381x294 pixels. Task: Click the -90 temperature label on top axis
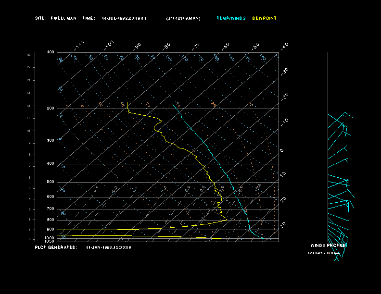[x=137, y=46]
